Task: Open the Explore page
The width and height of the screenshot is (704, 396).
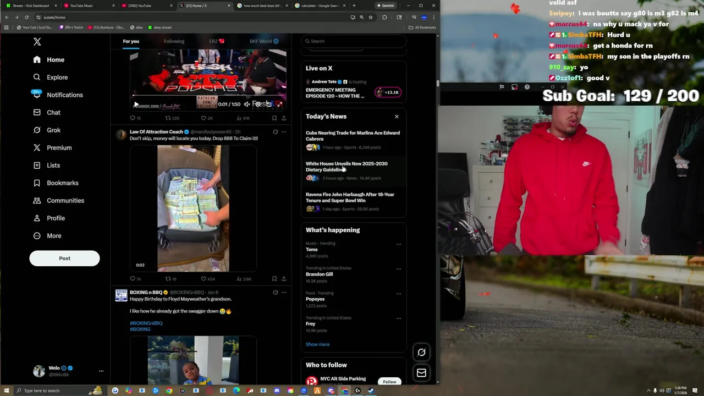Action: tap(50, 77)
